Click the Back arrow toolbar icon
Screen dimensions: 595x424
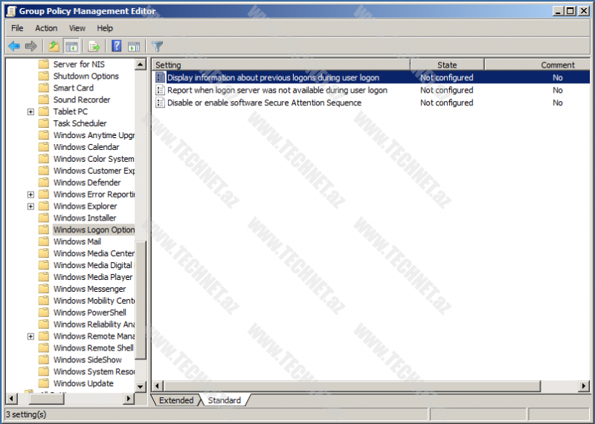click(13, 46)
